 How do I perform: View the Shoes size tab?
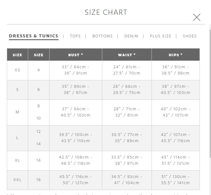click(190, 36)
